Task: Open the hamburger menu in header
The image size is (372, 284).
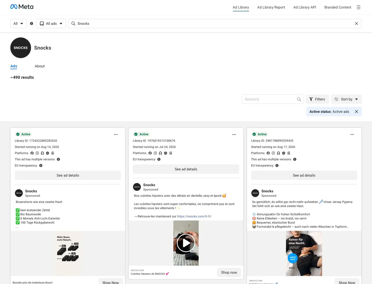Action: [x=359, y=7]
